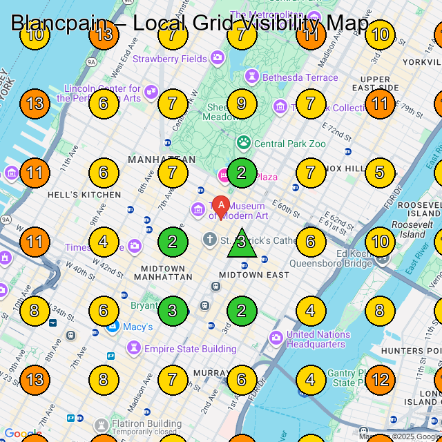Select marker 6 above Hell's Kitchen label

[x=104, y=173]
